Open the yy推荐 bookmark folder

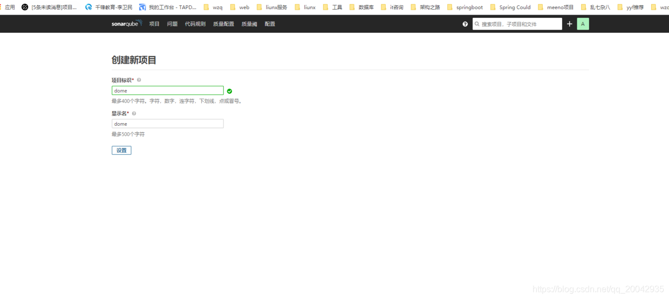(631, 8)
